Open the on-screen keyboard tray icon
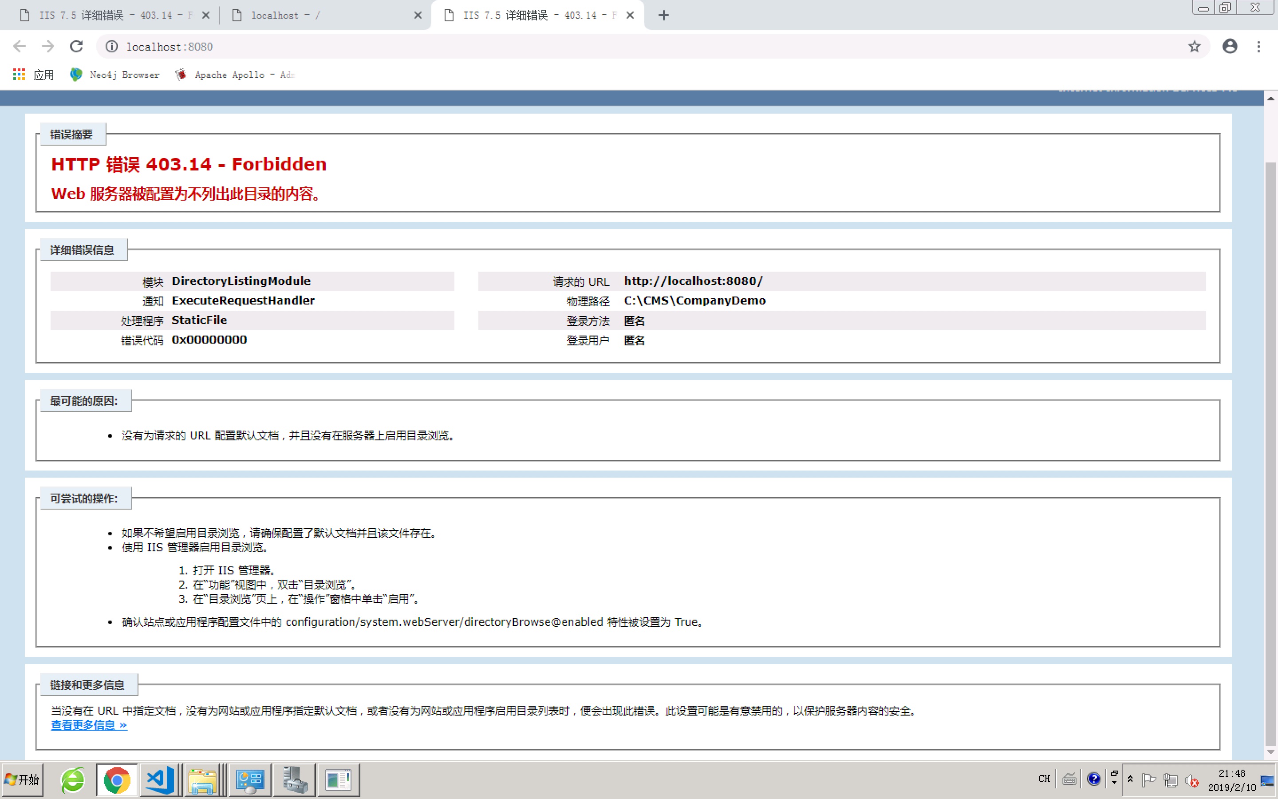Viewport: 1278px width, 799px height. point(1069,779)
